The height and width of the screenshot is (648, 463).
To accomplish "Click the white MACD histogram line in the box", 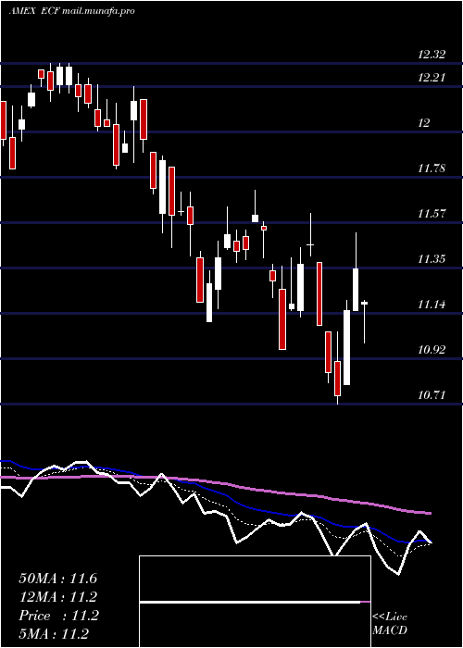I will point(250,602).
